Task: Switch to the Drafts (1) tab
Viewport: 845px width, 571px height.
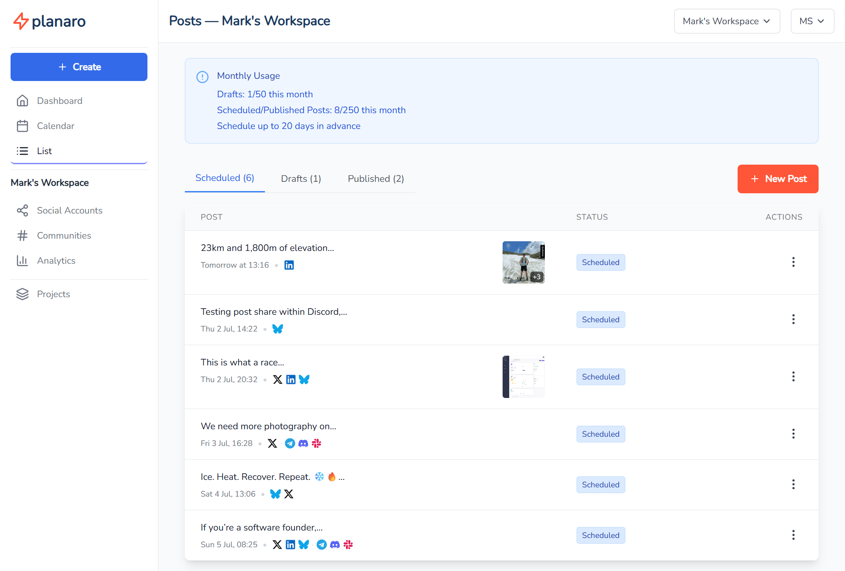Action: 301,179
